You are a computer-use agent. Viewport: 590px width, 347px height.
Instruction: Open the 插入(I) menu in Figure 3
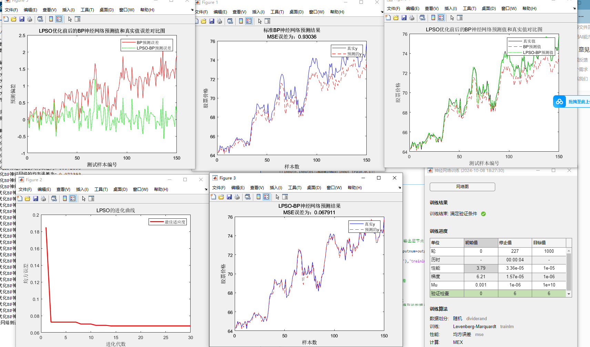276,188
